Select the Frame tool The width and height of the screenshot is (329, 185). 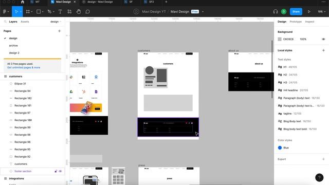pos(28,12)
